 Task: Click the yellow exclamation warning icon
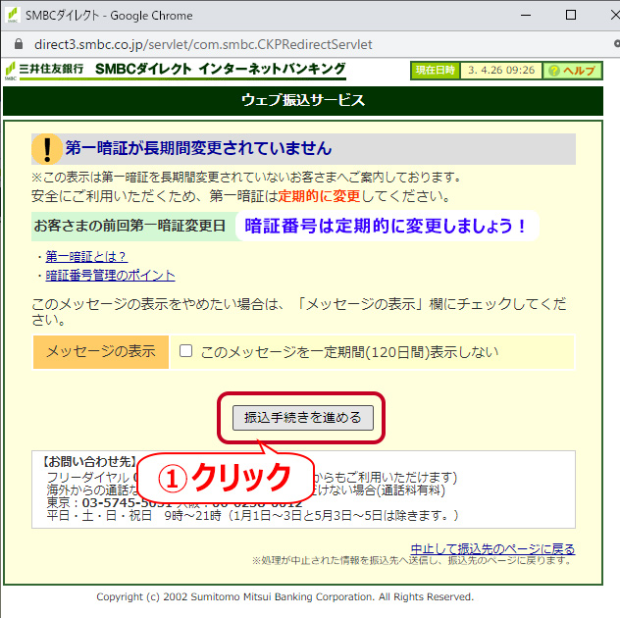(x=47, y=149)
